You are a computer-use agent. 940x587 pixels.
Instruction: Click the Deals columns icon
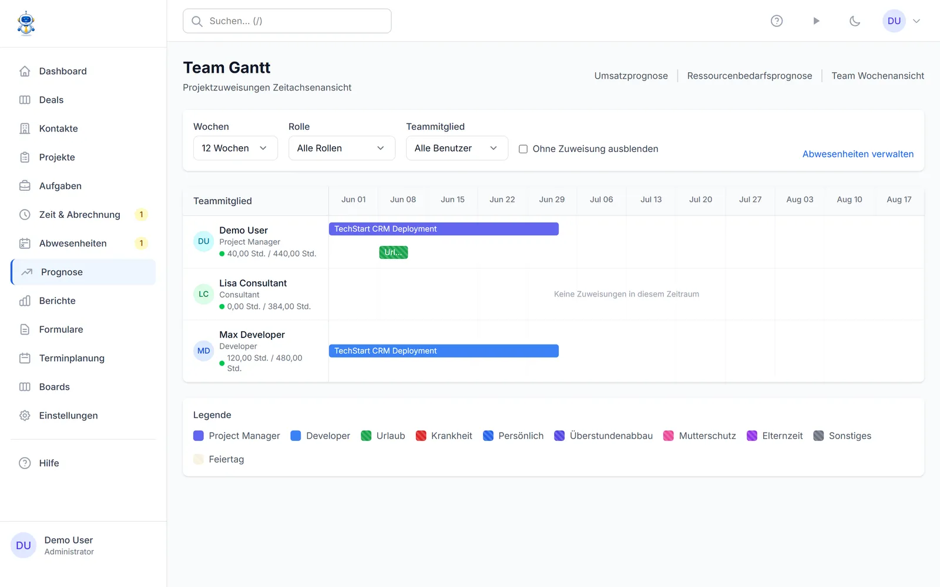25,100
